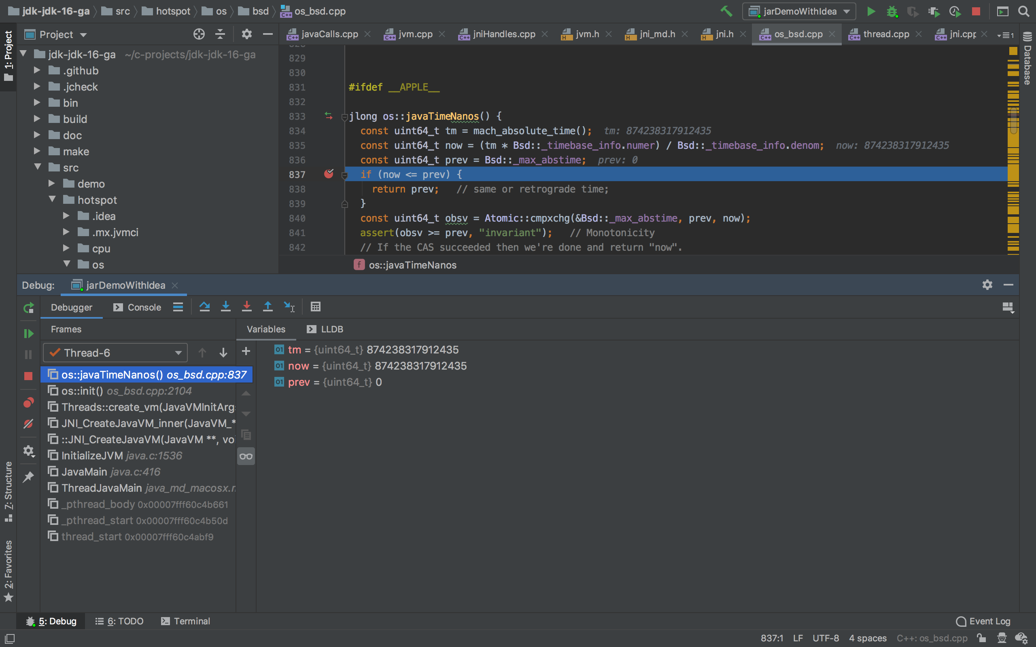Open Event Log in status bar
The height and width of the screenshot is (647, 1036).
point(984,621)
